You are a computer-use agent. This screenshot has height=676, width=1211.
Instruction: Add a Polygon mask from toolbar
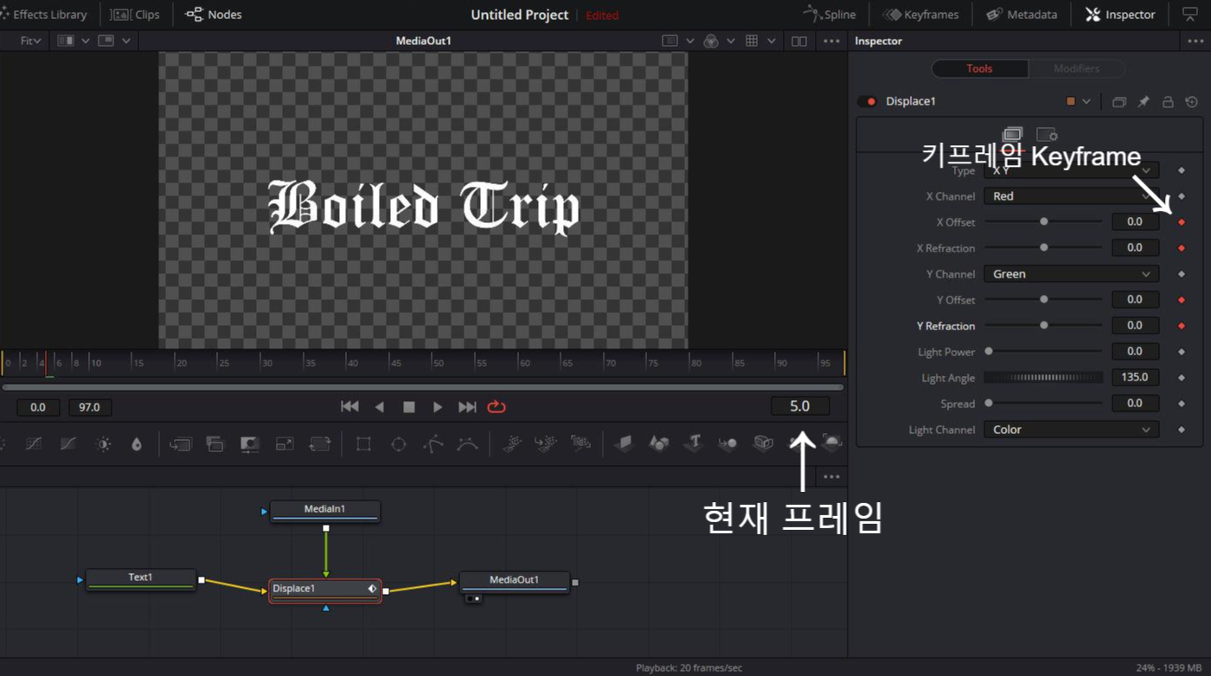[433, 444]
